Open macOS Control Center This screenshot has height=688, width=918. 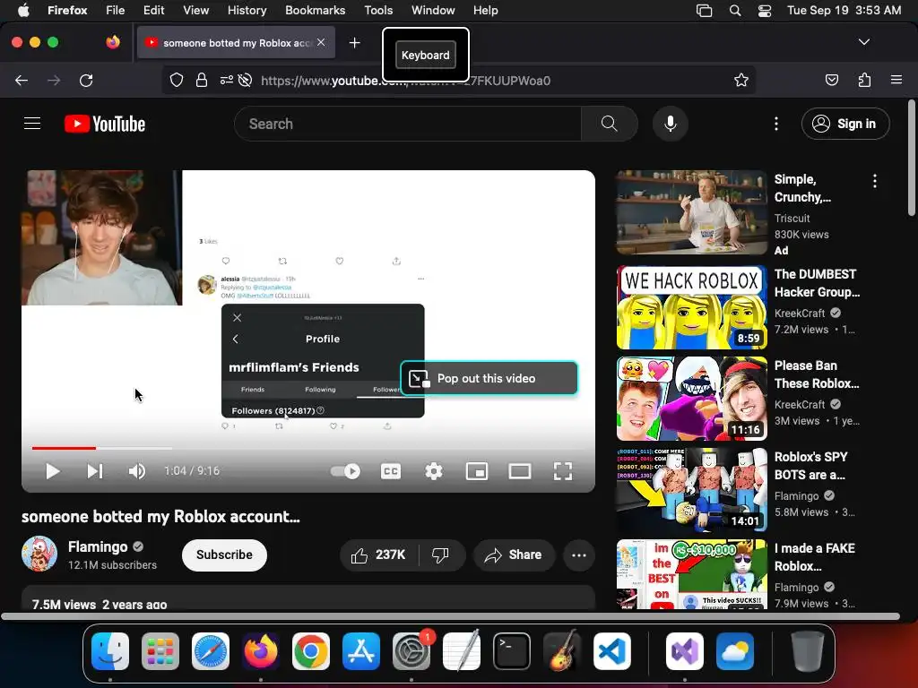(x=764, y=11)
